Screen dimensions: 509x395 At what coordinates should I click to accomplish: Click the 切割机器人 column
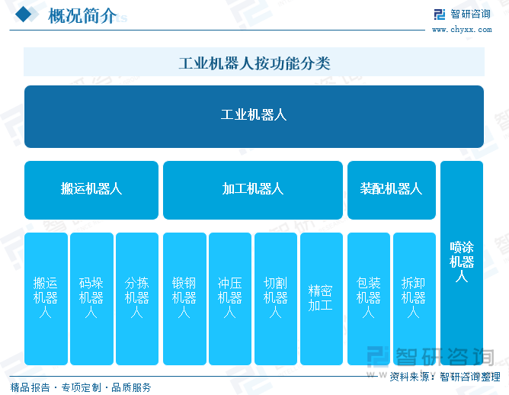pyautogui.click(x=276, y=299)
